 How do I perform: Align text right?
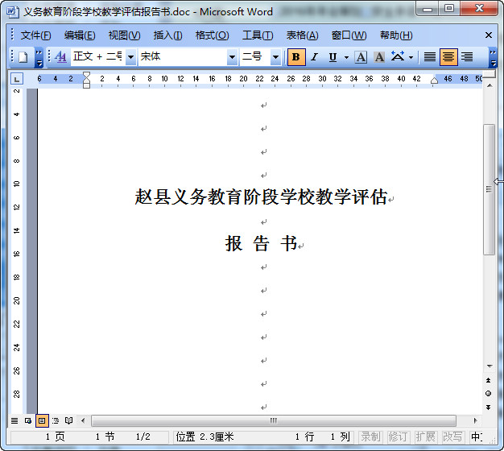[x=467, y=57]
